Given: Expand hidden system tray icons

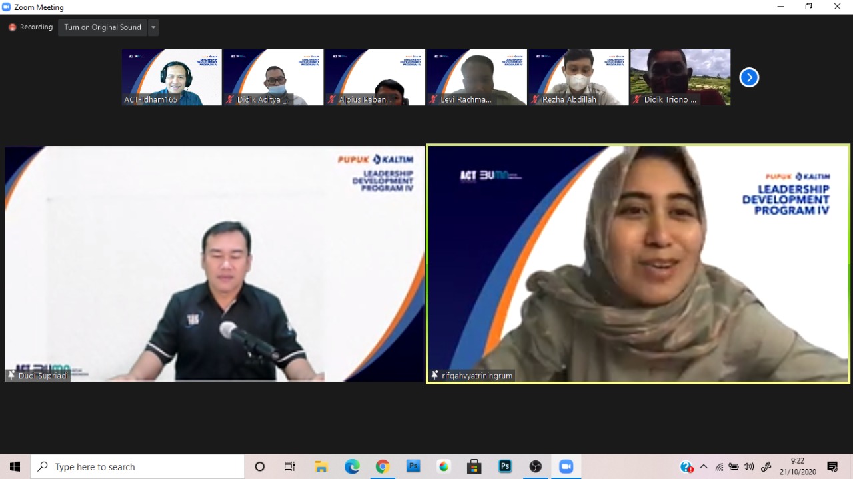Looking at the screenshot, I should pos(704,467).
